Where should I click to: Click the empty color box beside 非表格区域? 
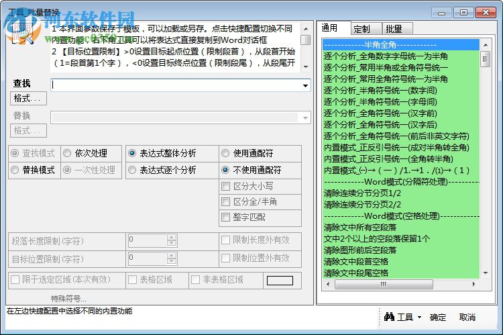280,281
